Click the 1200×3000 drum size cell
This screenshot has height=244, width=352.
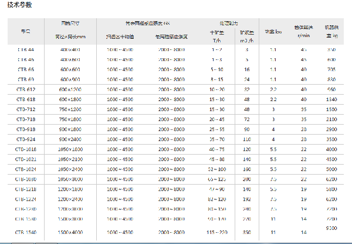tap(70, 209)
